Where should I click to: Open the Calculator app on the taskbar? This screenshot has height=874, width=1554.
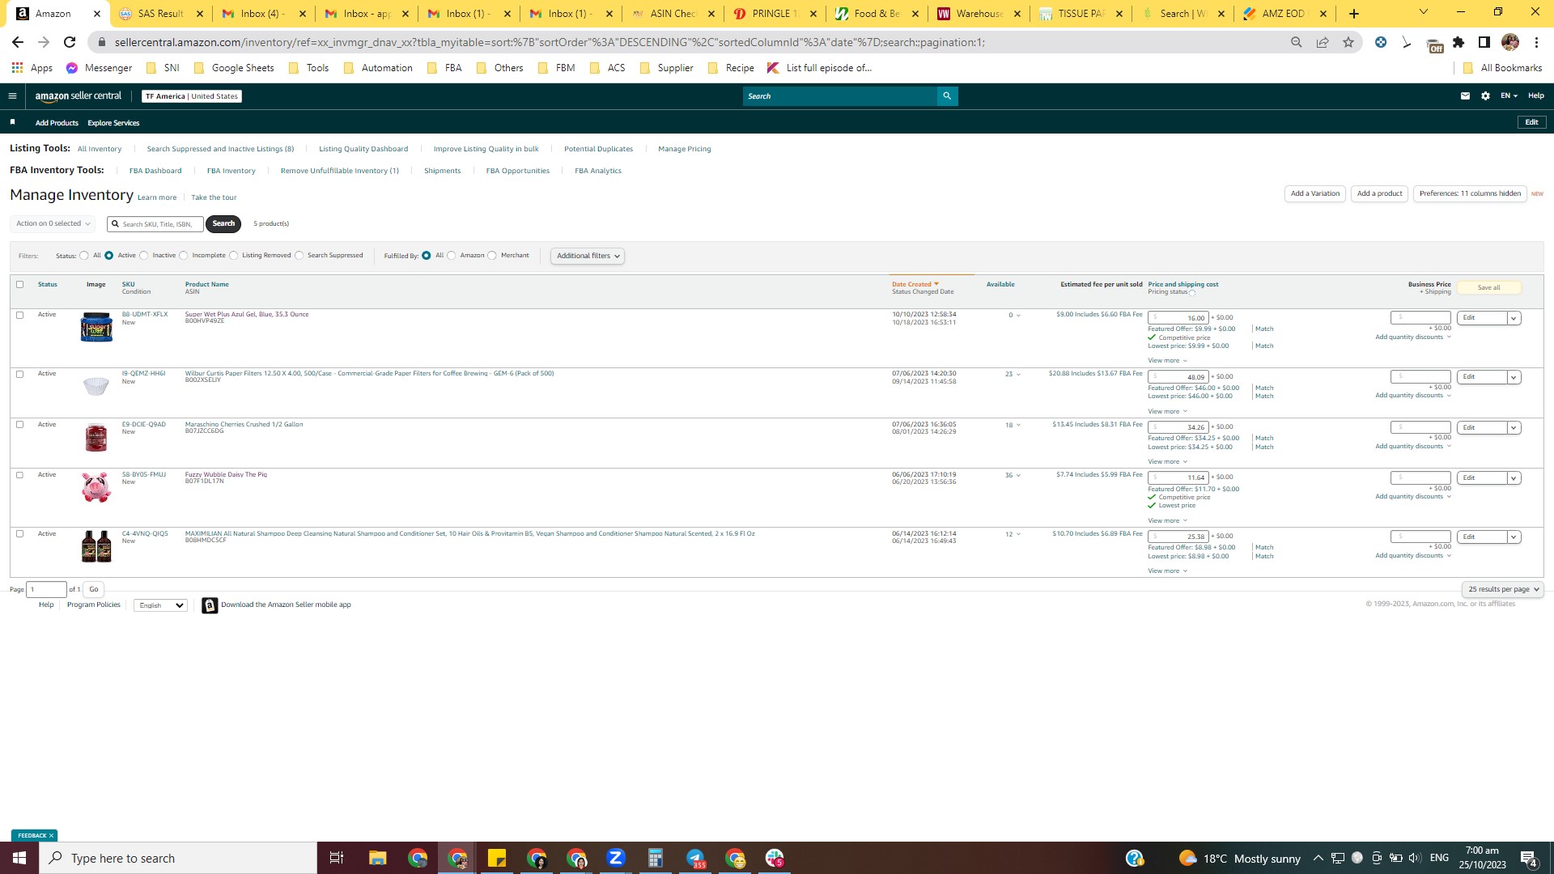[656, 858]
